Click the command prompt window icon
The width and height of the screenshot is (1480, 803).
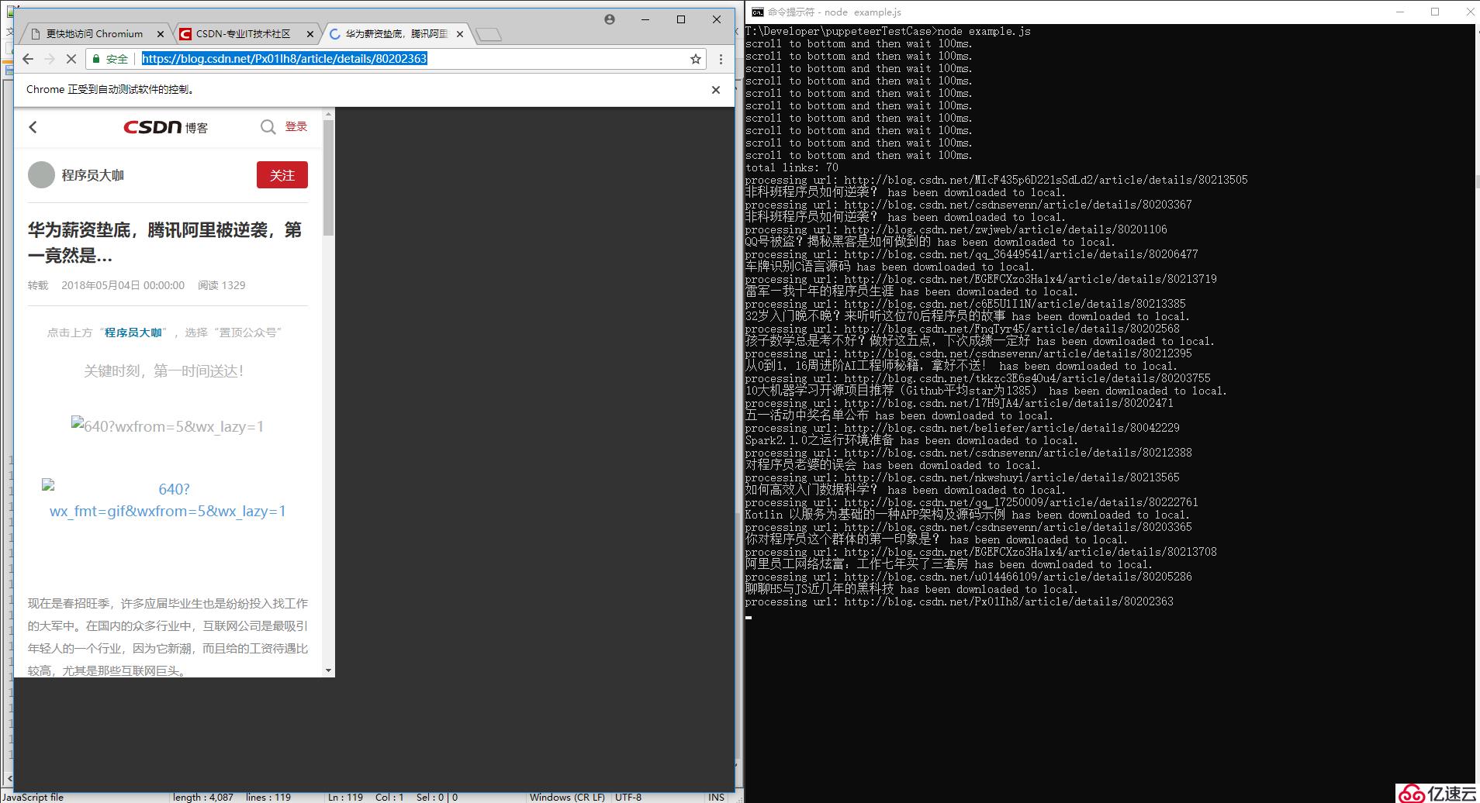coord(757,12)
